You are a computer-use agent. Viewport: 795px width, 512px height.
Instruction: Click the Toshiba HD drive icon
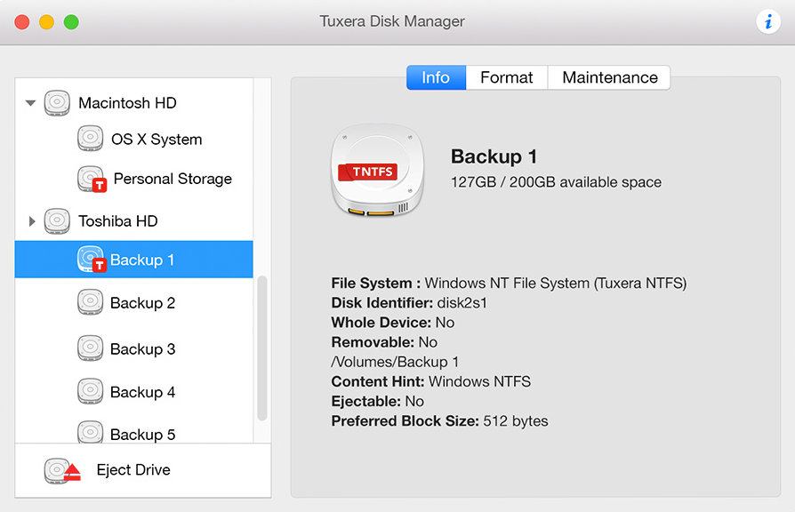coord(57,220)
